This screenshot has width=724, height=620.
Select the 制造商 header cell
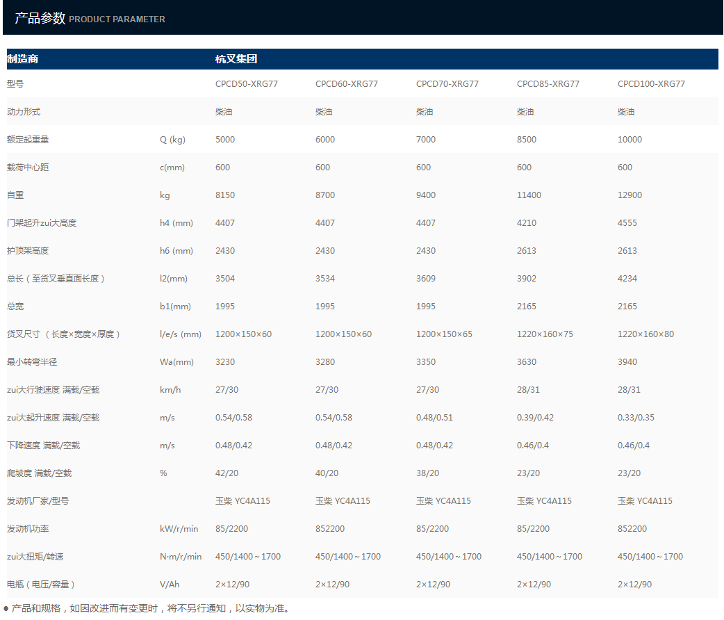23,59
